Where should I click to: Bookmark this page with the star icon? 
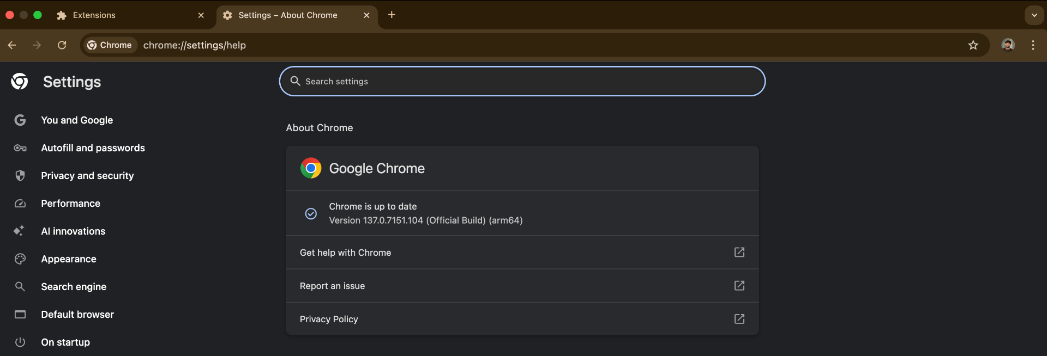point(973,45)
